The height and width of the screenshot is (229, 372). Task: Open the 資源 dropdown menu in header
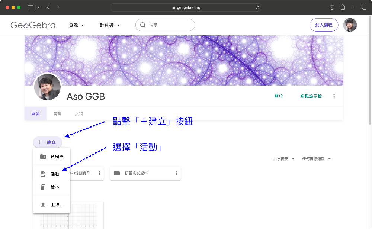click(x=76, y=25)
